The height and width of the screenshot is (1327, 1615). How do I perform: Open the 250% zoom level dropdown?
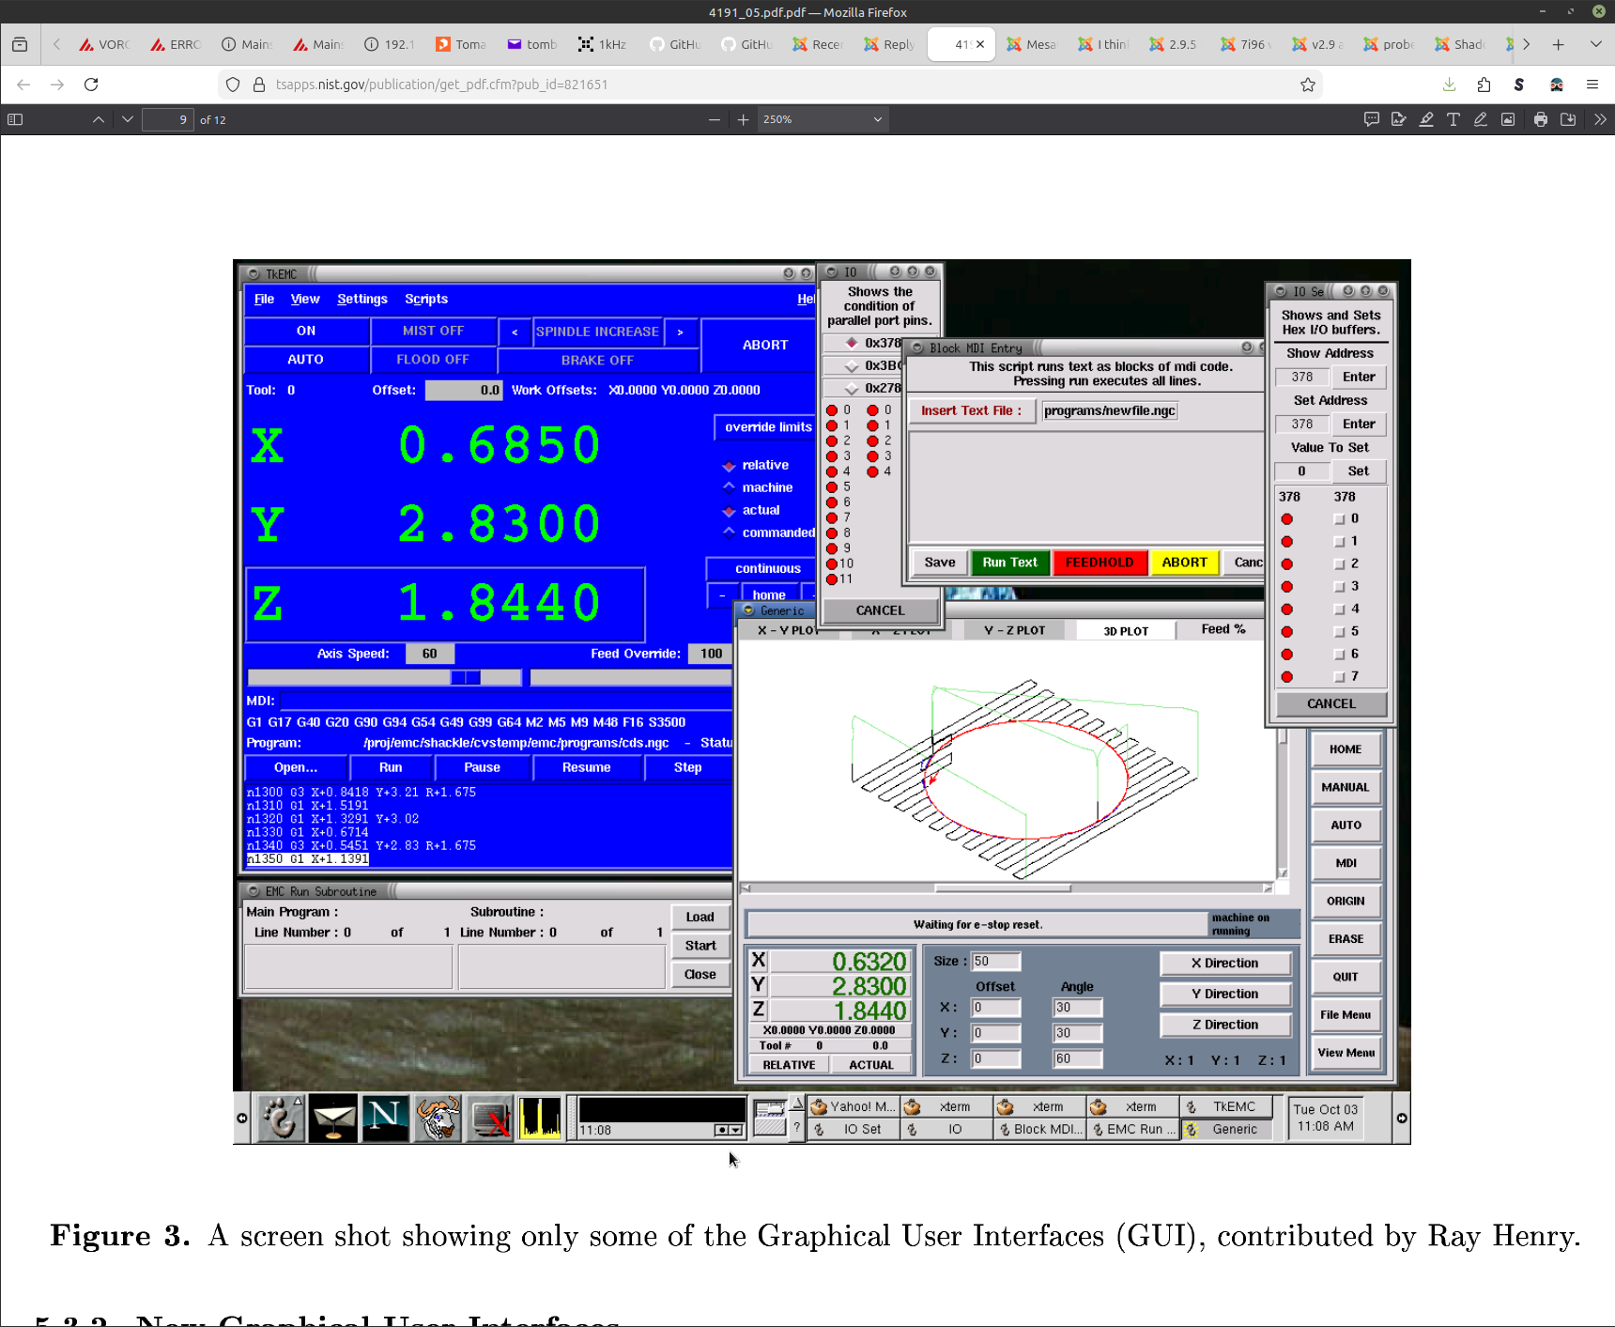tap(822, 119)
